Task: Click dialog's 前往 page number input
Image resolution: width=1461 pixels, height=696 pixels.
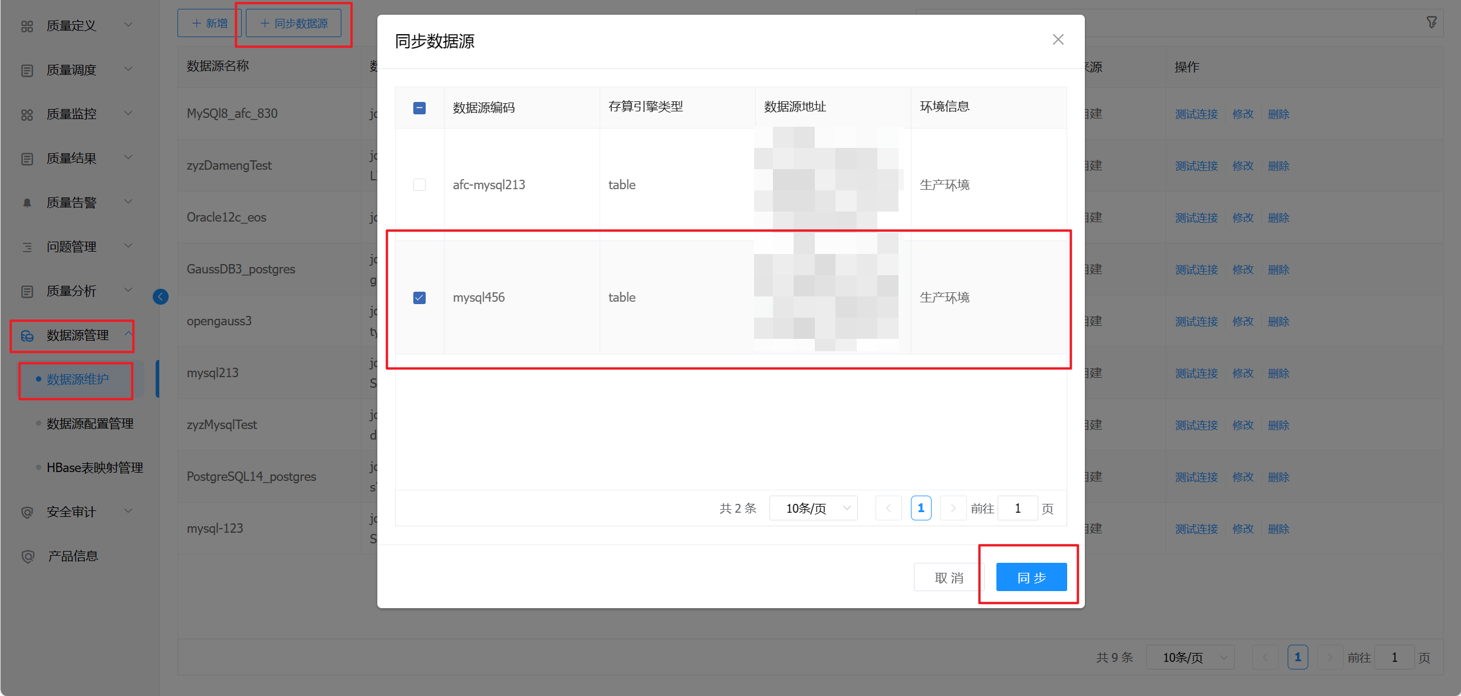Action: tap(1017, 508)
